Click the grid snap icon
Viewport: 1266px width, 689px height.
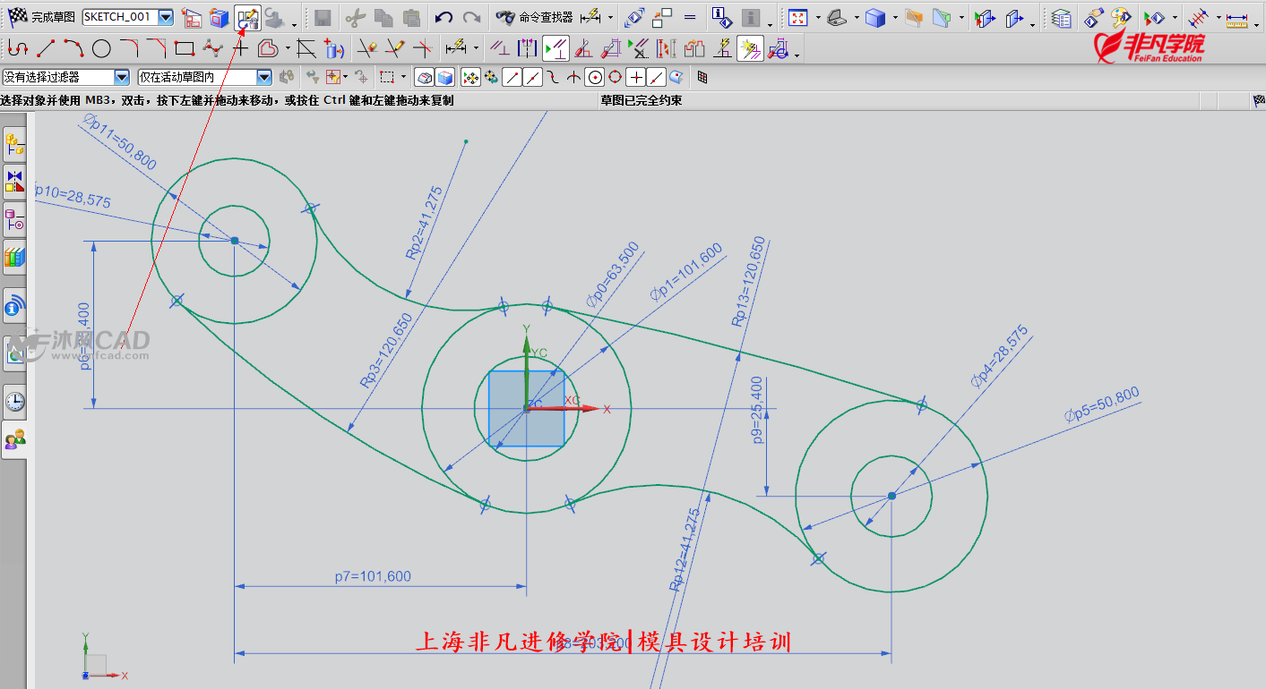click(702, 78)
